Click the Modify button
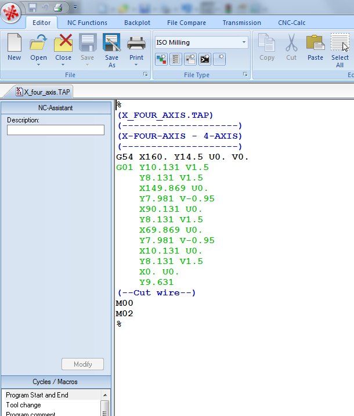 [83, 364]
